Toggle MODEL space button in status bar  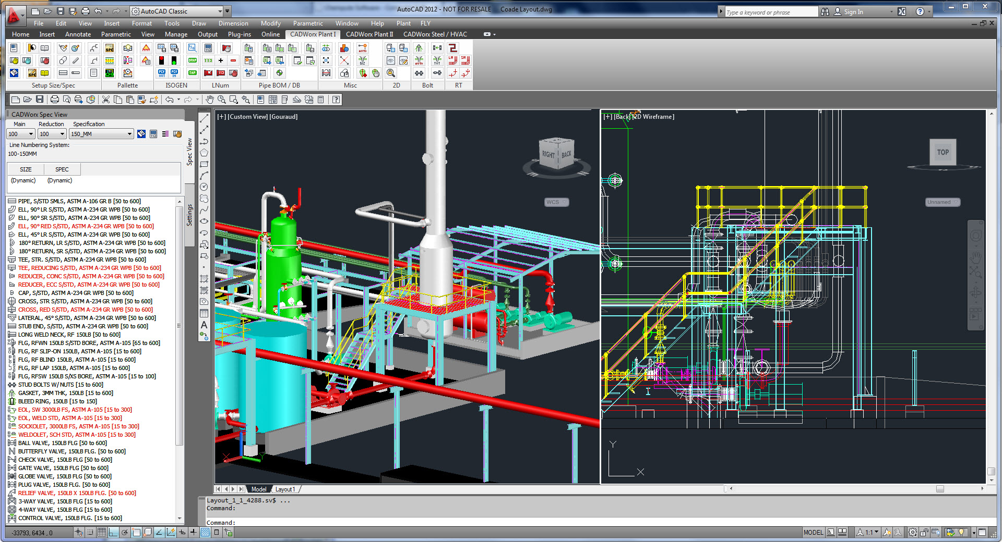813,532
